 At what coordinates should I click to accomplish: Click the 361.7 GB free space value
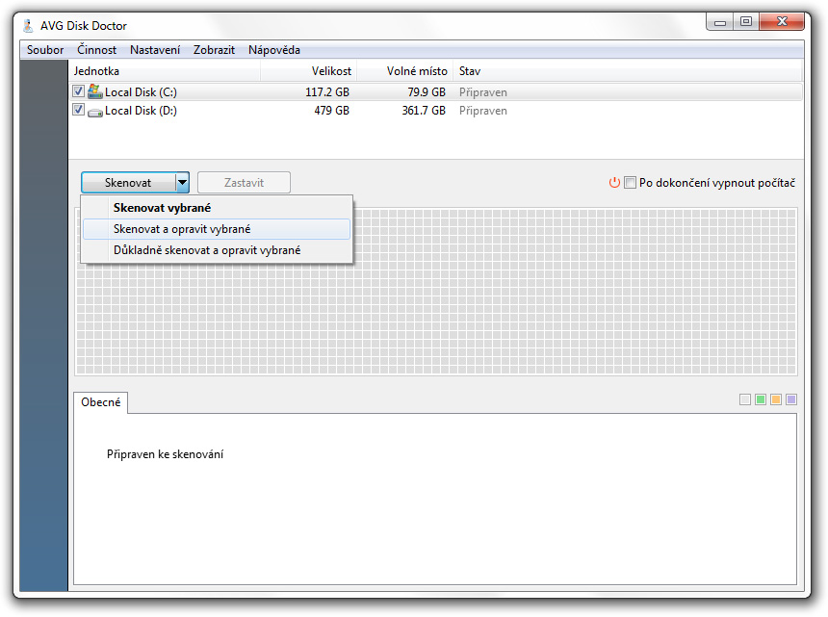(x=424, y=111)
